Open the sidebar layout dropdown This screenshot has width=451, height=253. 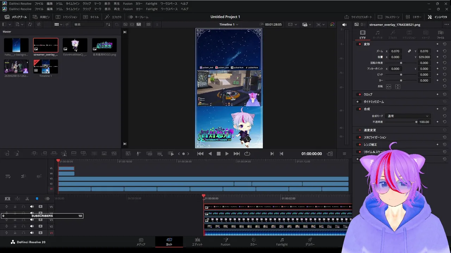pyautogui.click(x=10, y=25)
